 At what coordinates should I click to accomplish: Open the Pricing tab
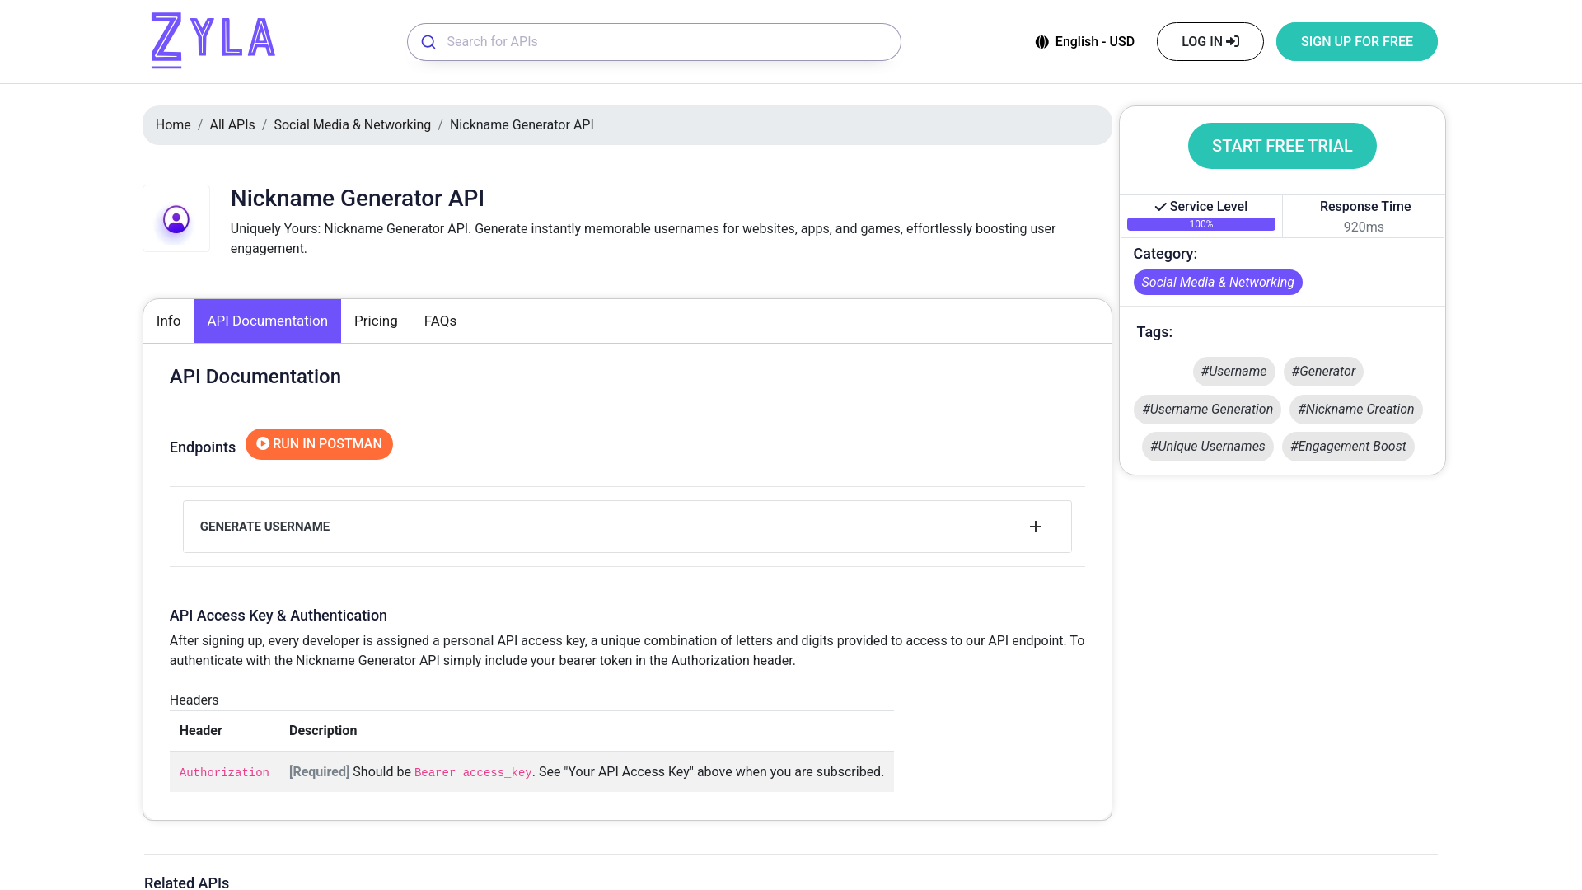tap(376, 321)
